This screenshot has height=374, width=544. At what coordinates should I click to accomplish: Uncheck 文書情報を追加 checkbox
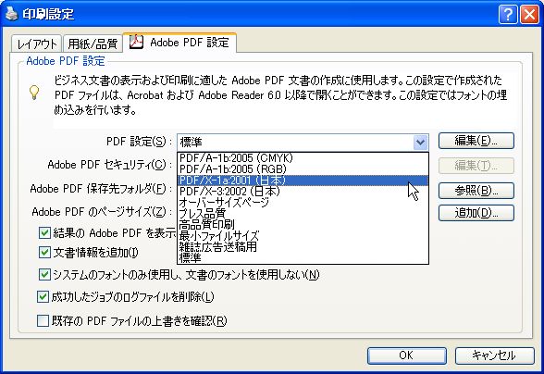(44, 252)
